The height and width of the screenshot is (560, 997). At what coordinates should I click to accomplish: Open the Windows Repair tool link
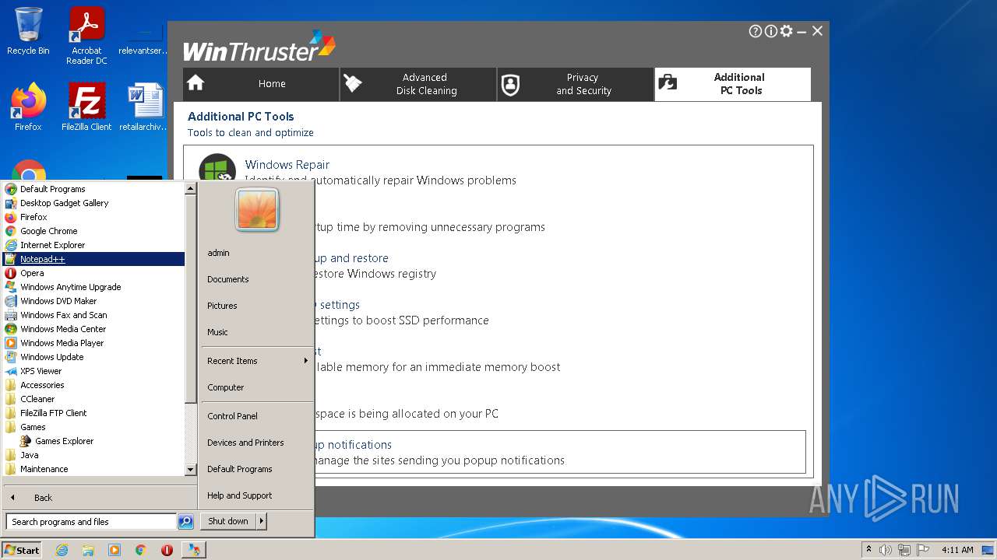point(287,165)
